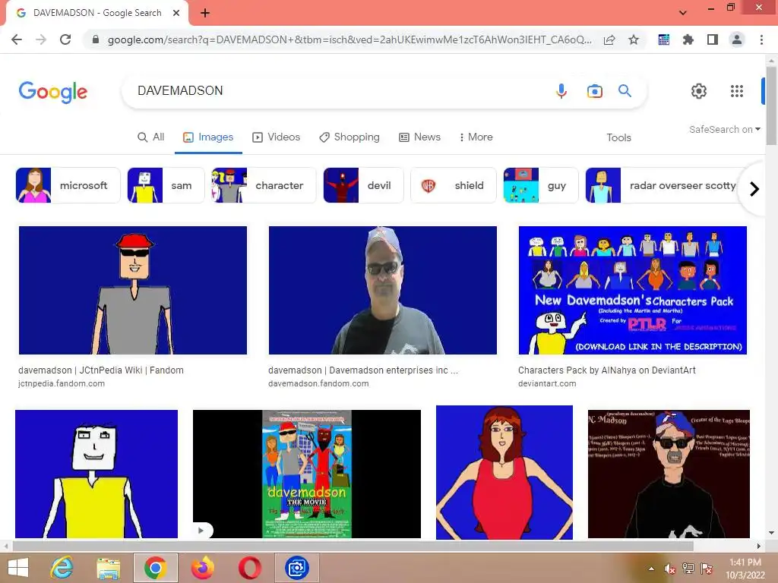Open the SafeSearch on dropdown
Image resolution: width=778 pixels, height=583 pixels.
click(724, 129)
